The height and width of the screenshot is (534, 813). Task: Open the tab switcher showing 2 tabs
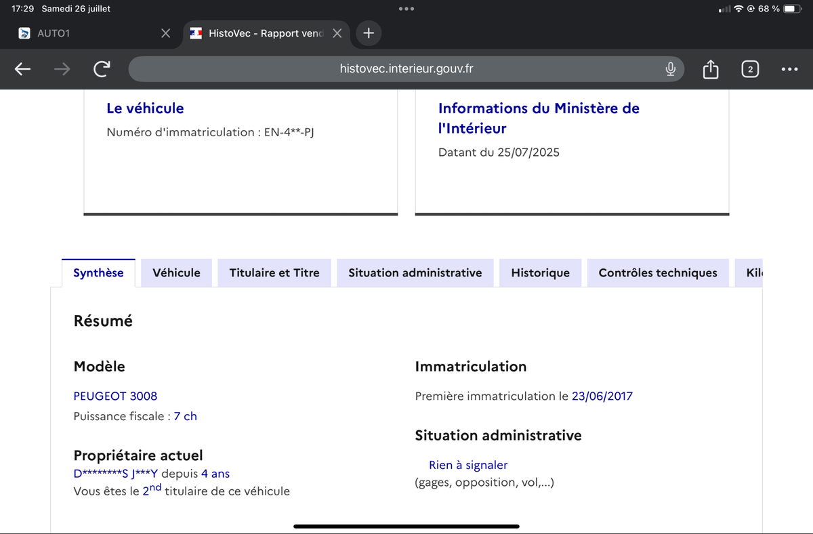pyautogui.click(x=750, y=69)
